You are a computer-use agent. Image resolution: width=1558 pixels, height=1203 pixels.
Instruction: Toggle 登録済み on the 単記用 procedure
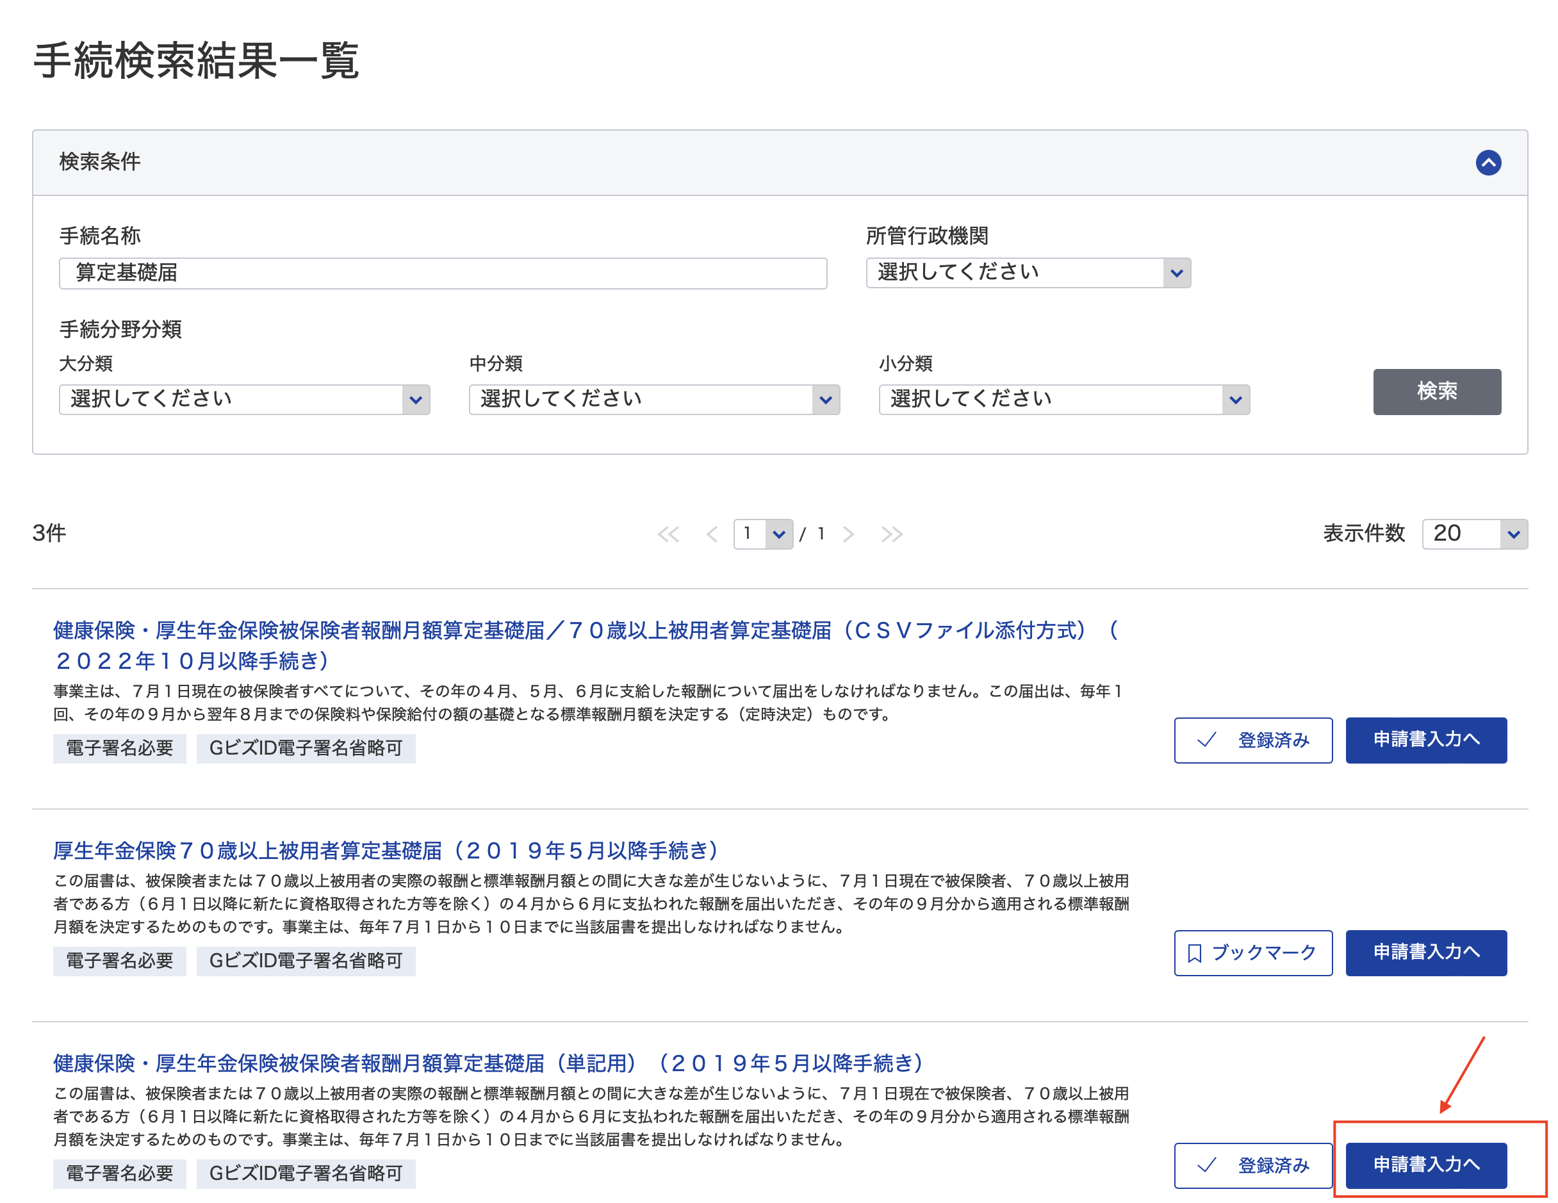click(x=1252, y=1165)
